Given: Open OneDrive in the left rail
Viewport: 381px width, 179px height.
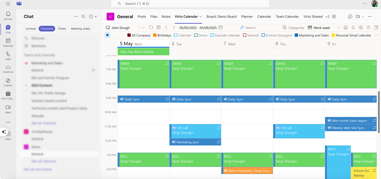Looking at the screenshot, I should pyautogui.click(x=8, y=69).
